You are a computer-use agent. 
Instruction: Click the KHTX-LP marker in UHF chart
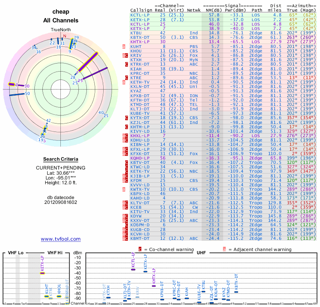tap(154, 286)
